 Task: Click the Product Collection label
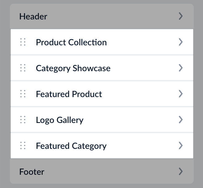pos(71,42)
